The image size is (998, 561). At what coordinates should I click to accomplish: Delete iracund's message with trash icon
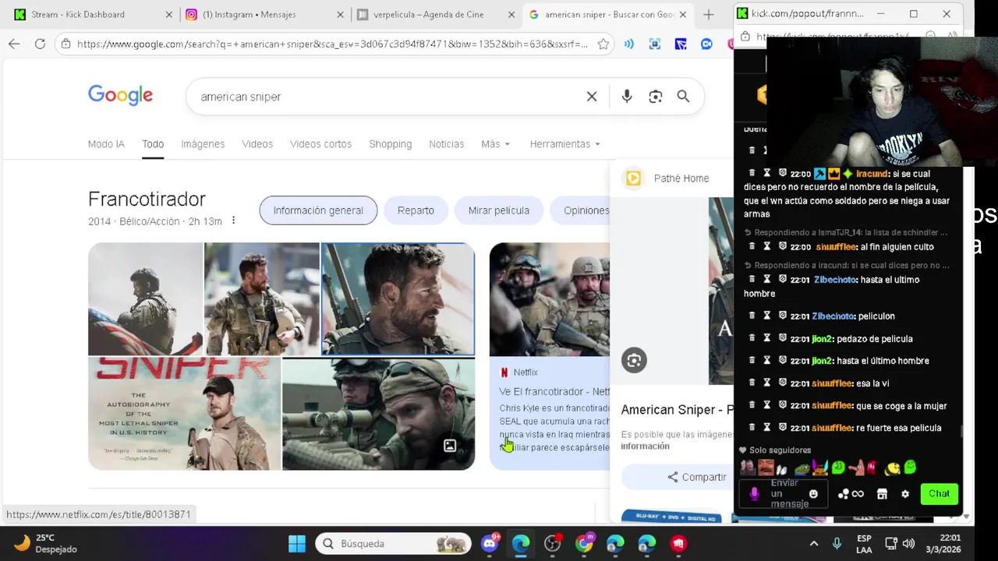752,173
